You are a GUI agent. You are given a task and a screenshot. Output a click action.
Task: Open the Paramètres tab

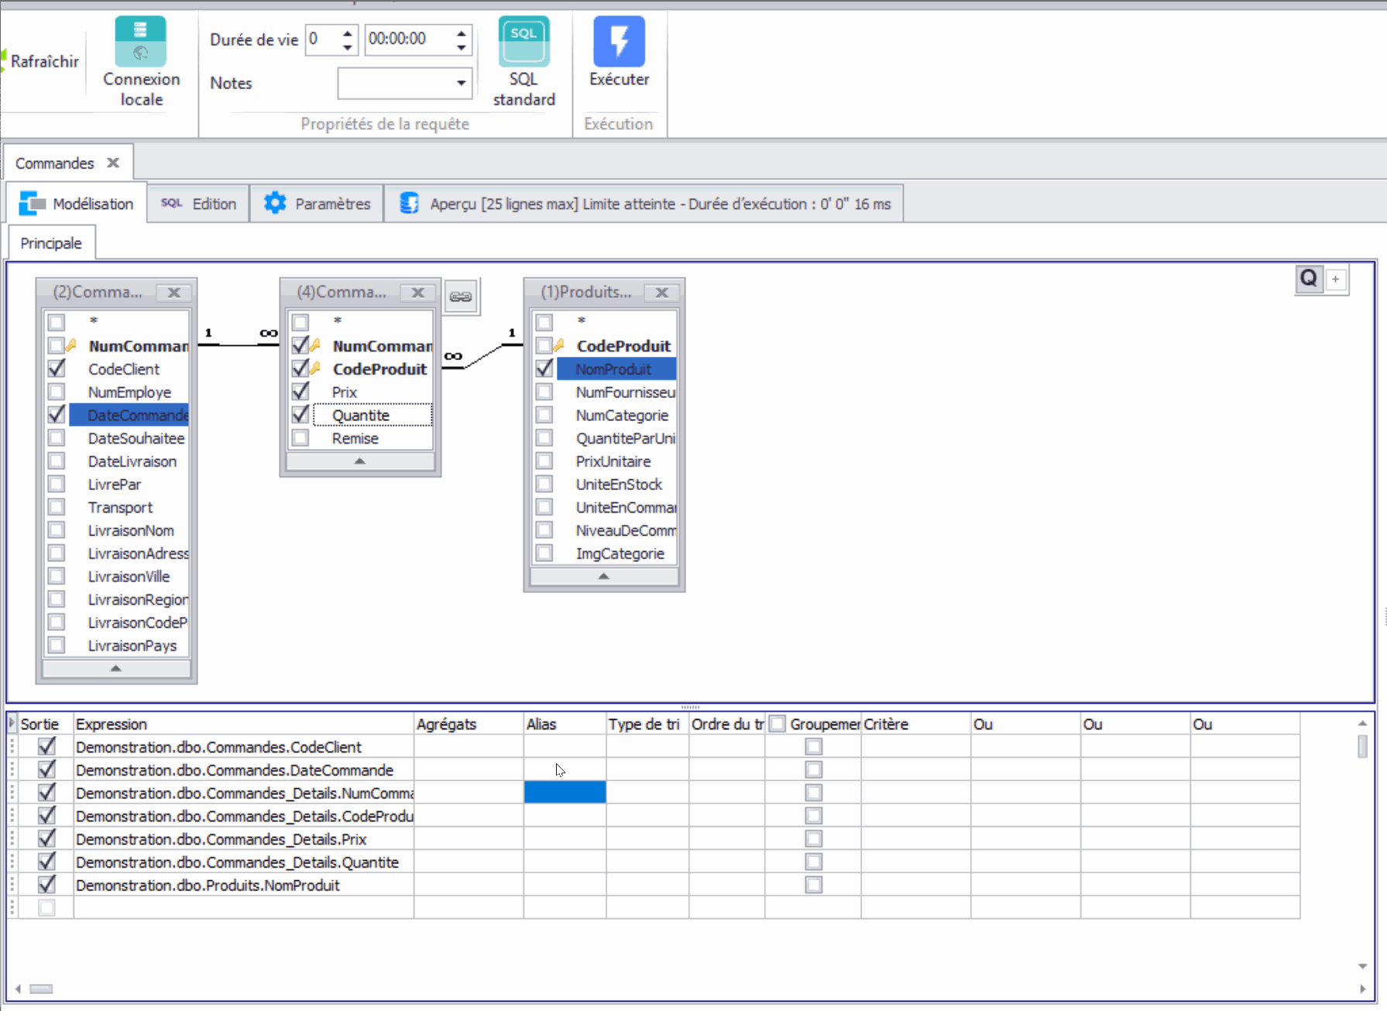(x=317, y=204)
